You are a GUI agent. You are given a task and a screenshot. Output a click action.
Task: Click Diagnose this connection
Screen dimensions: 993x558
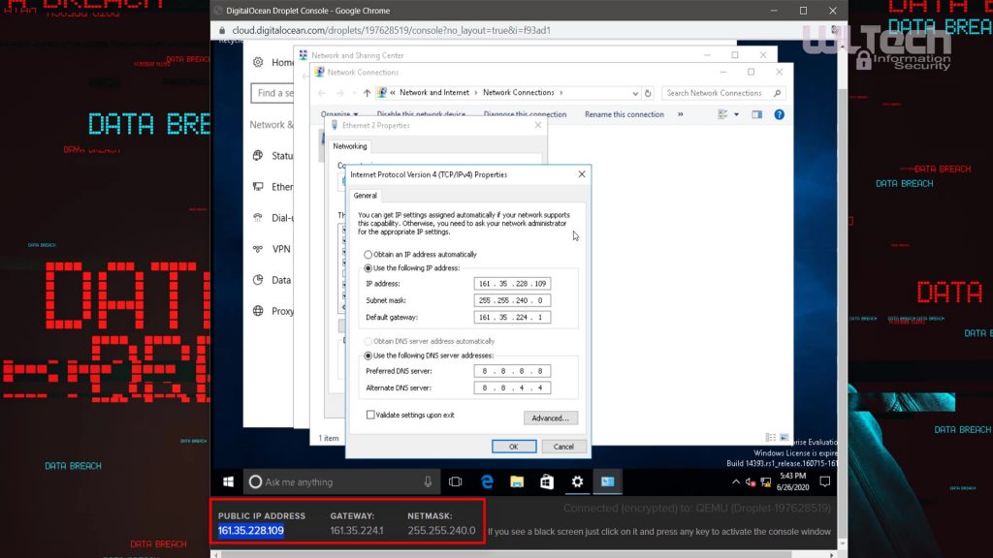click(x=525, y=114)
